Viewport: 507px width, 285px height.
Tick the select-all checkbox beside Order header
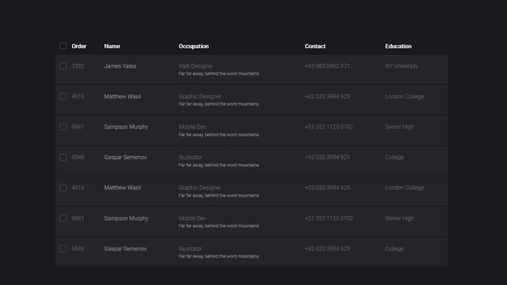pos(63,46)
